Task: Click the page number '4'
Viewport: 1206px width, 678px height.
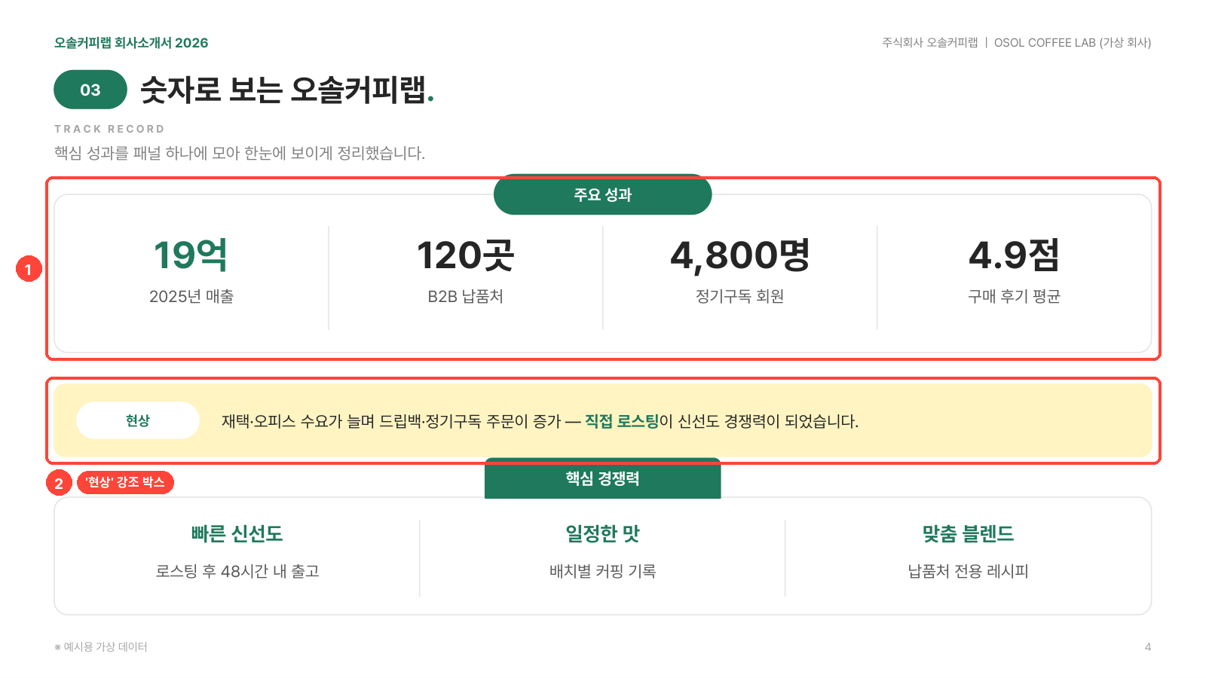Action: tap(1148, 647)
